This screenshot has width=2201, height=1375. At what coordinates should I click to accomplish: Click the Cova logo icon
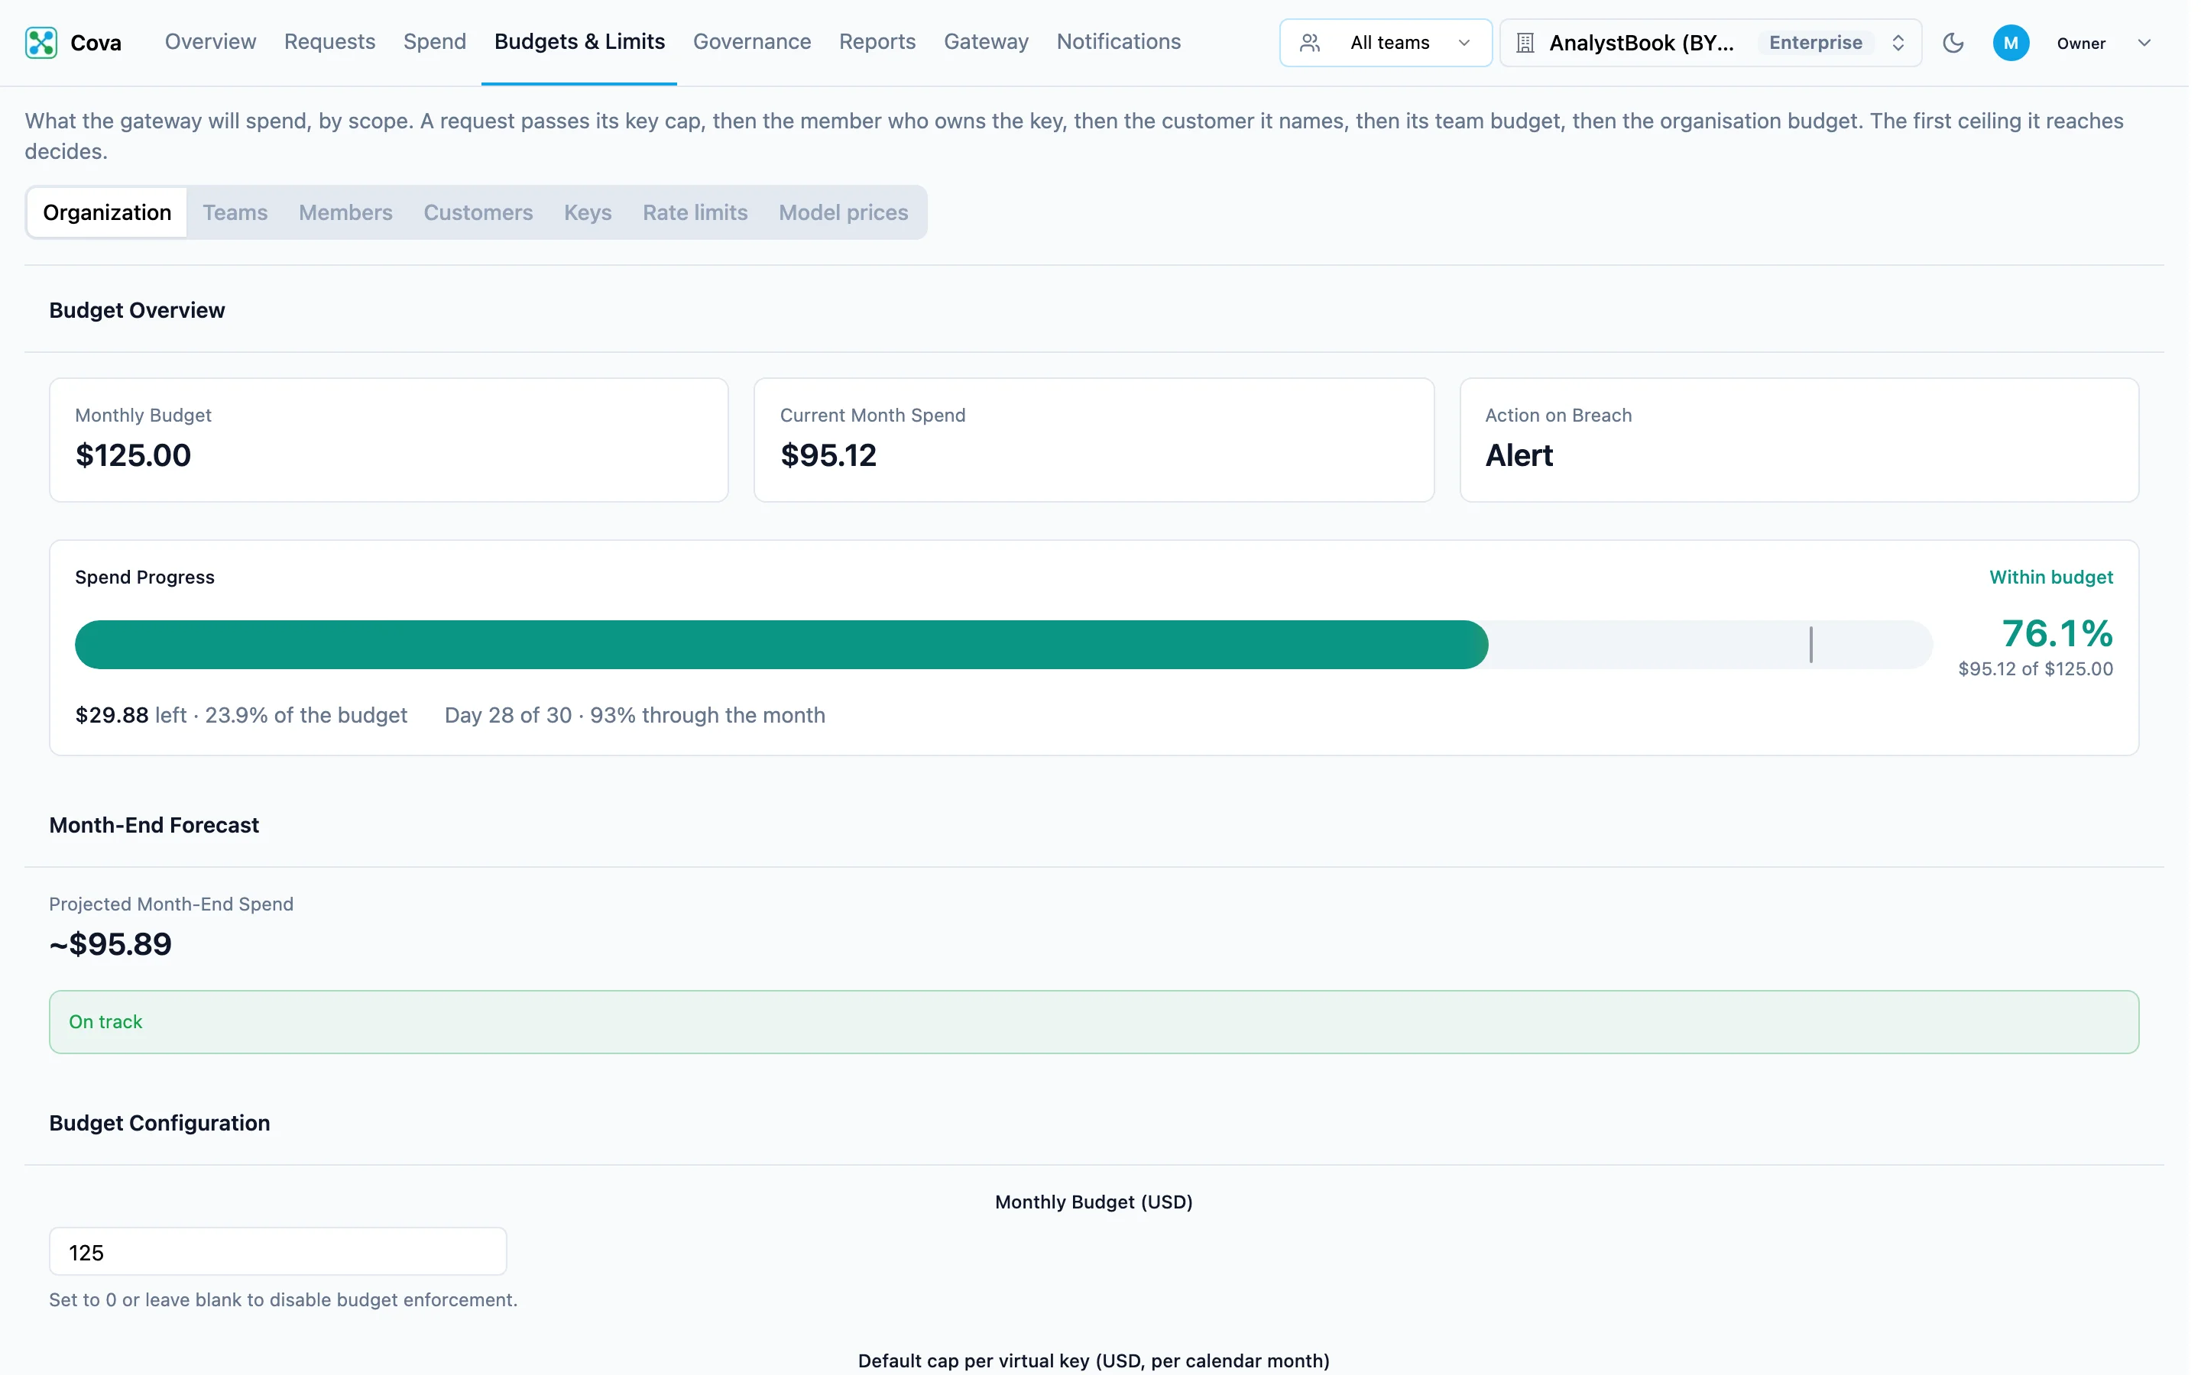(x=41, y=43)
